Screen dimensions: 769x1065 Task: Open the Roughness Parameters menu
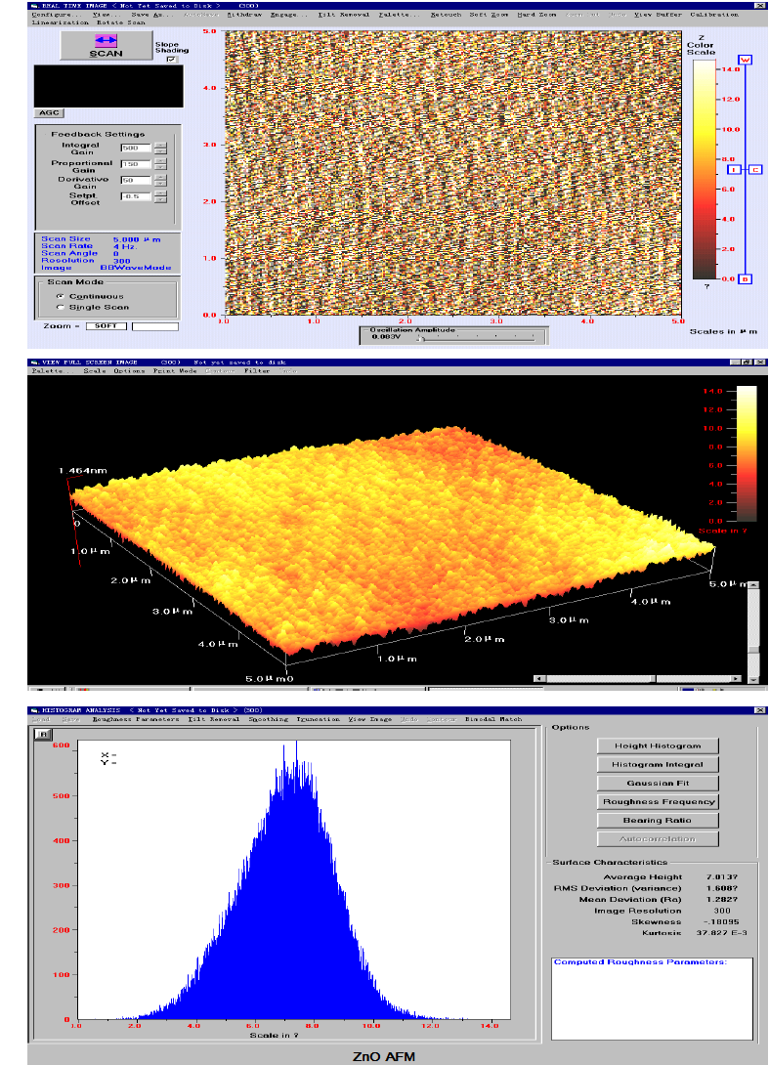tap(137, 719)
